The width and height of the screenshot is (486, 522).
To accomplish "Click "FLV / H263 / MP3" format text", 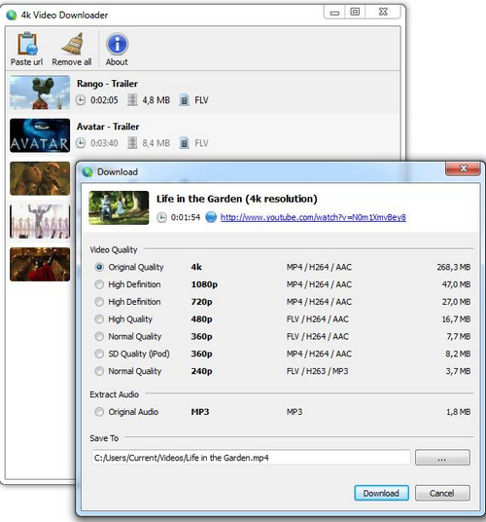I will tap(318, 371).
